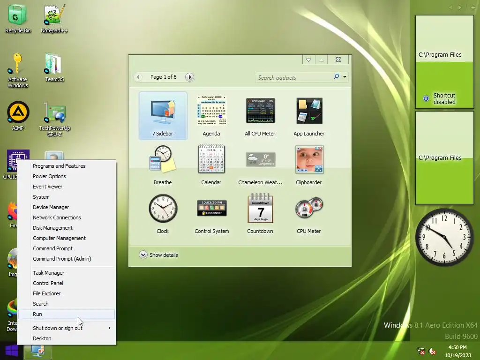
Task: Expand Show details in gadget gallery
Action: [x=158, y=255]
